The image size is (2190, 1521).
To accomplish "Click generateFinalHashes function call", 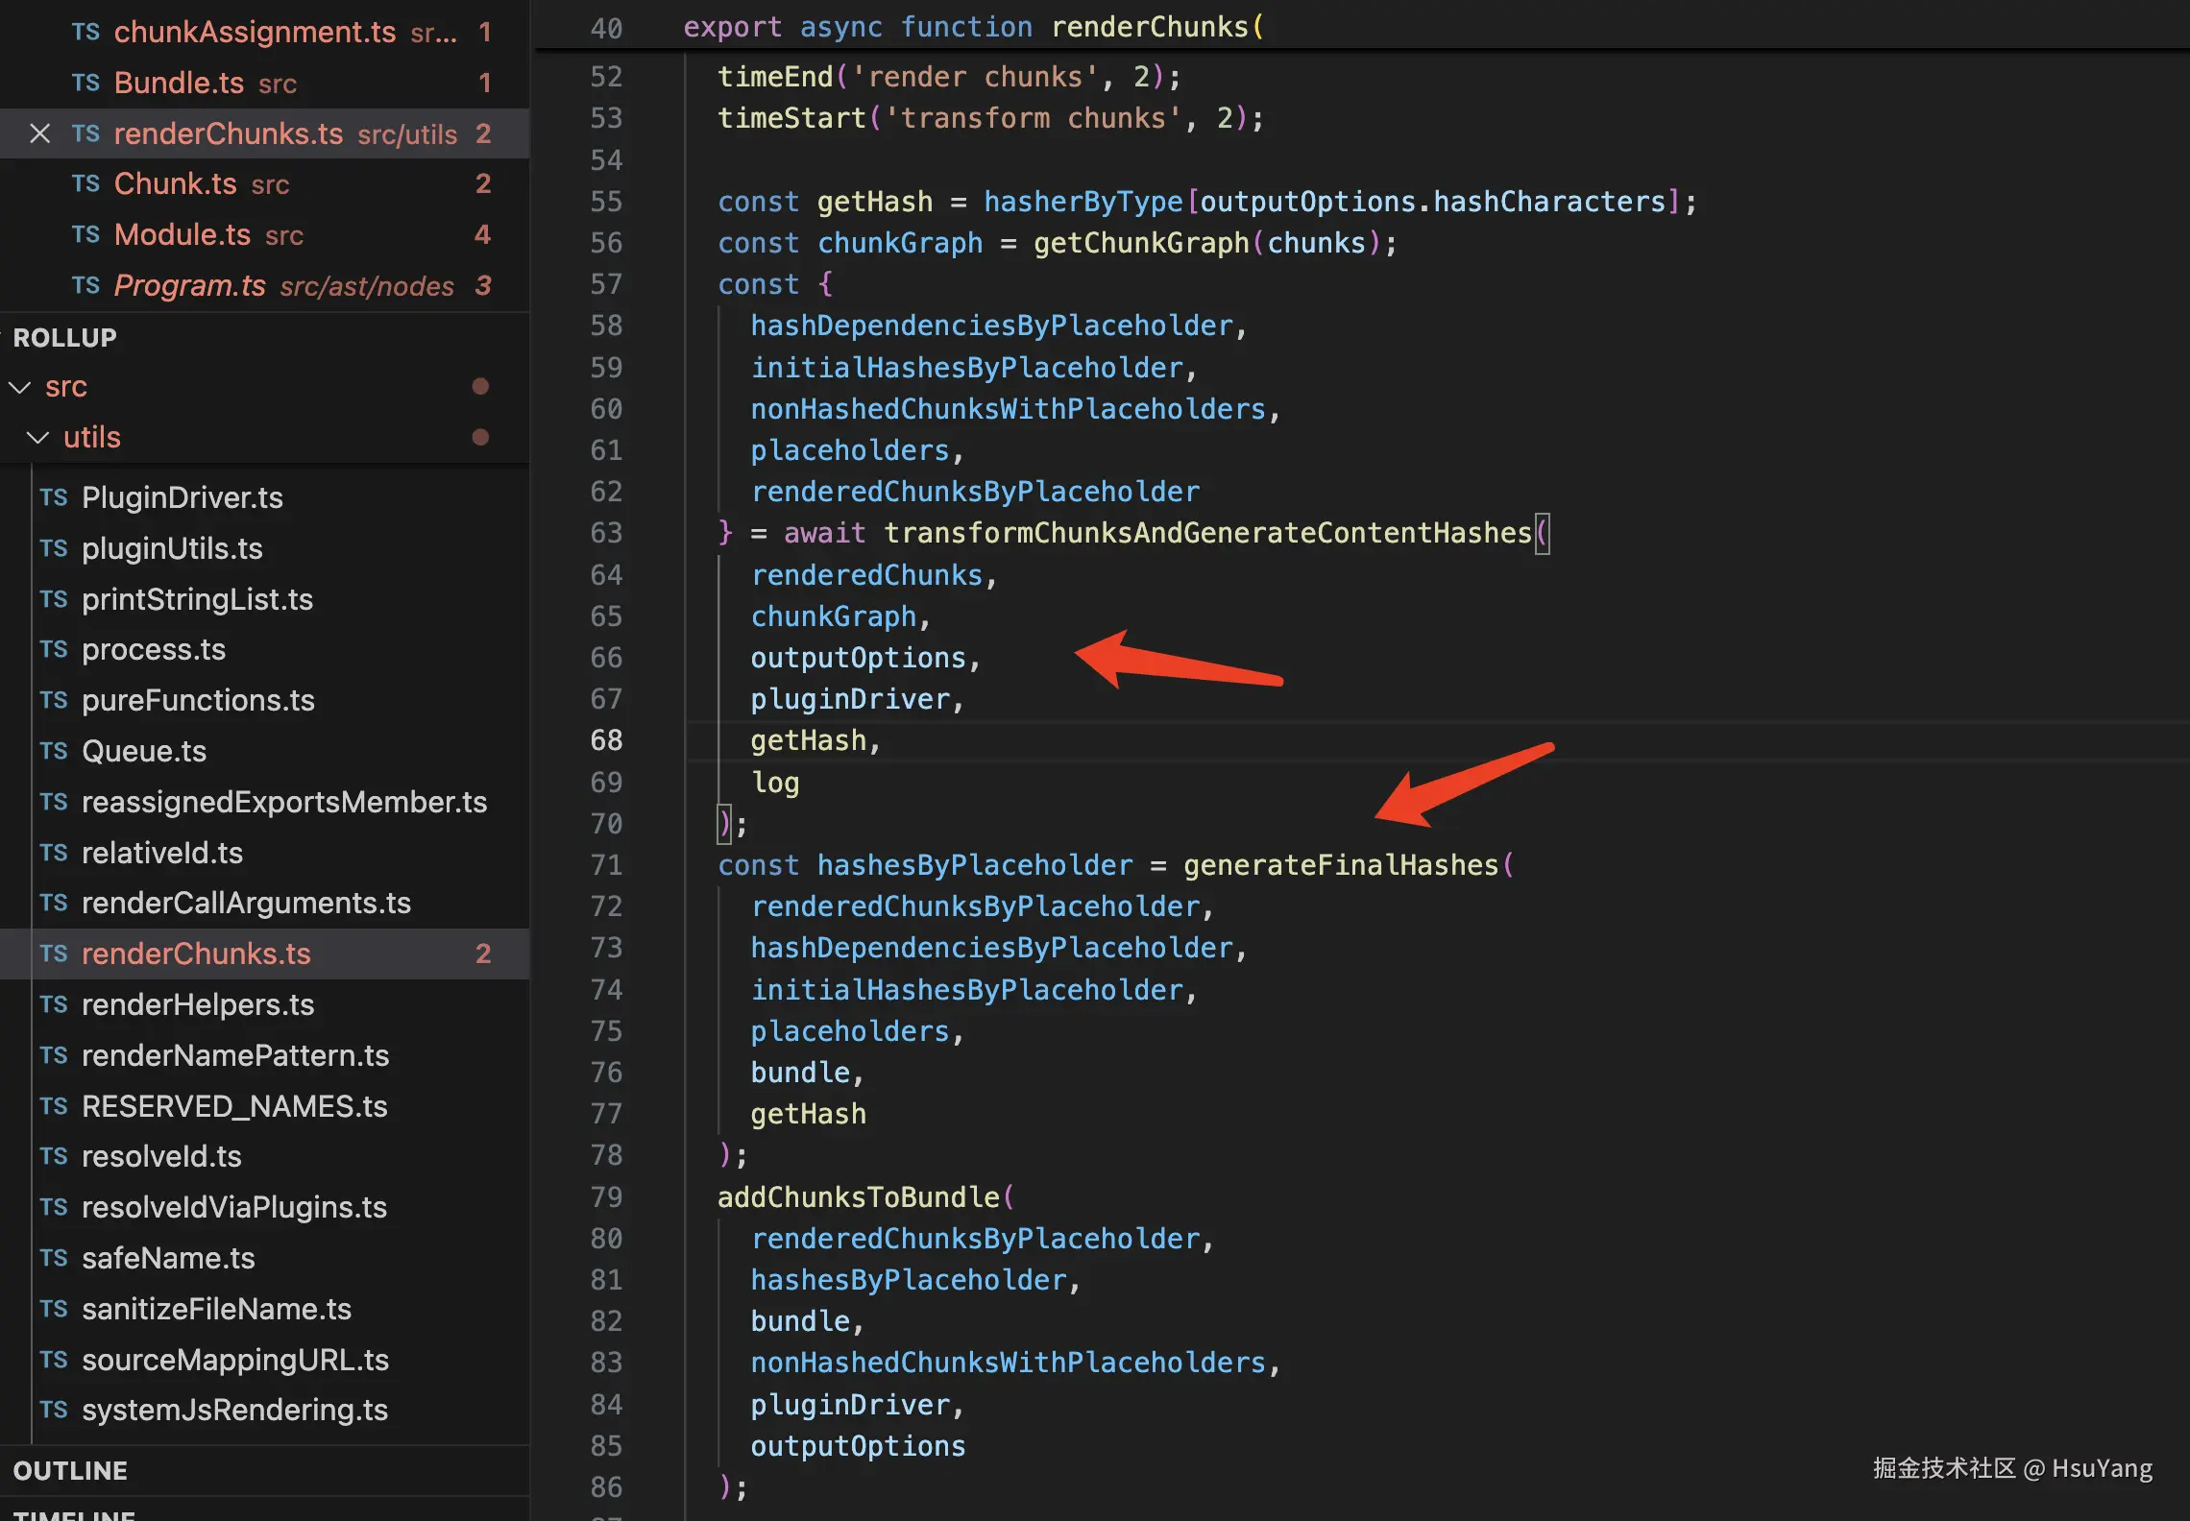I will pyautogui.click(x=1340, y=865).
